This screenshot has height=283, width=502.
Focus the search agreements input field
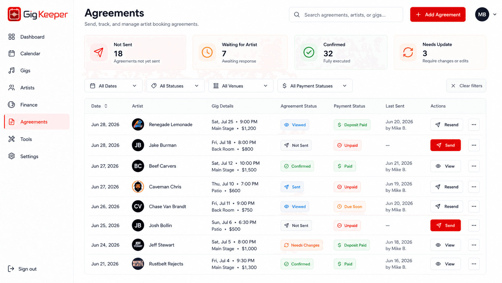coord(346,15)
